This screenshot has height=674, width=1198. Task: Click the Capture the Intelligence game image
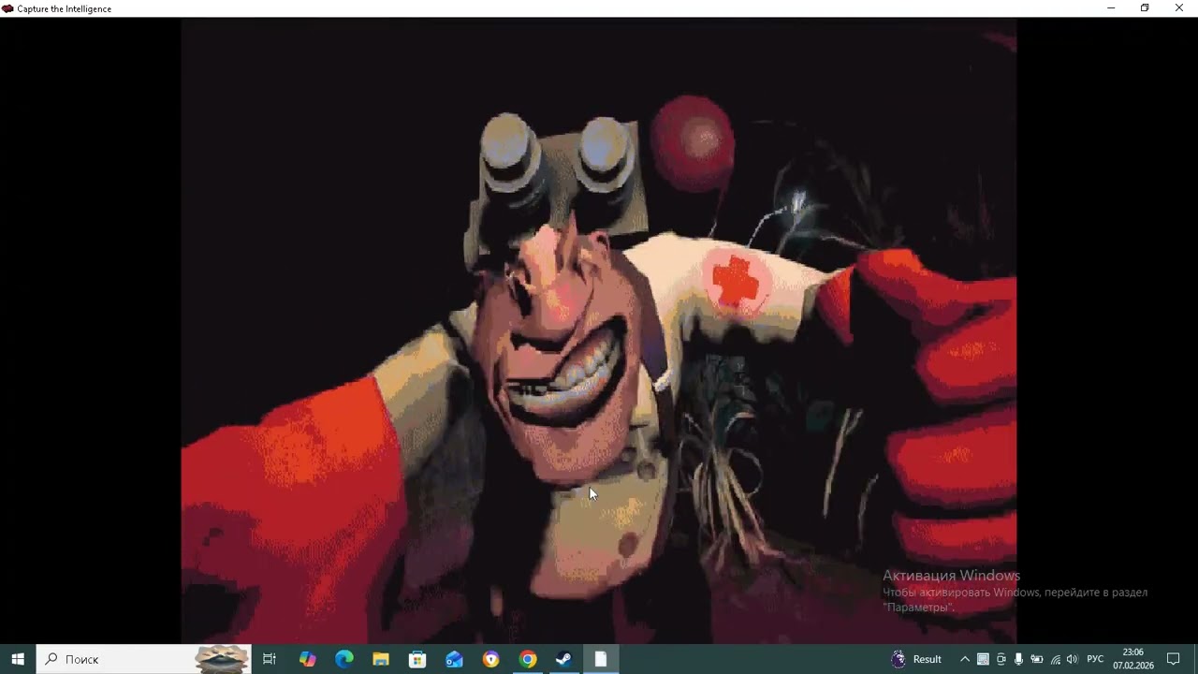599,331
